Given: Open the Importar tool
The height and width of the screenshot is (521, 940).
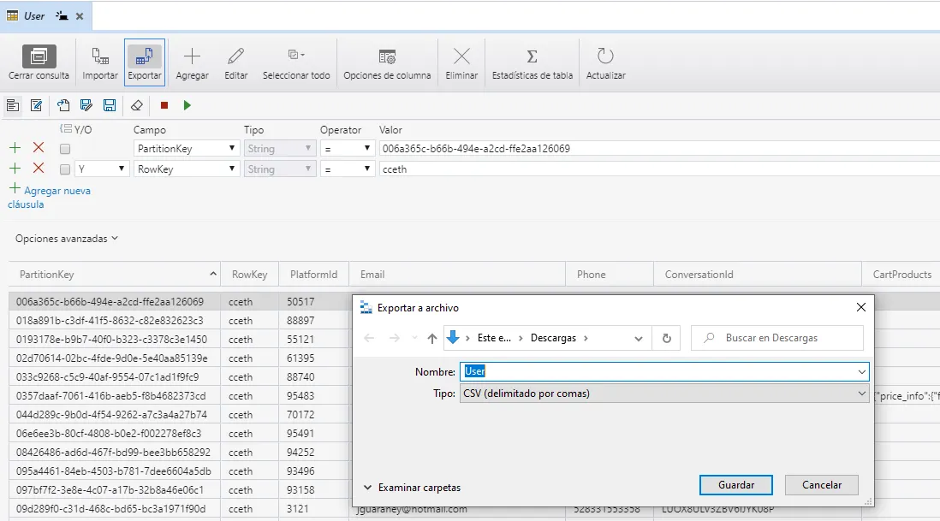Looking at the screenshot, I should tap(100, 63).
